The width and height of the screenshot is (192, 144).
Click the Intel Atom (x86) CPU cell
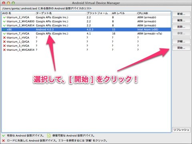coord(148,30)
